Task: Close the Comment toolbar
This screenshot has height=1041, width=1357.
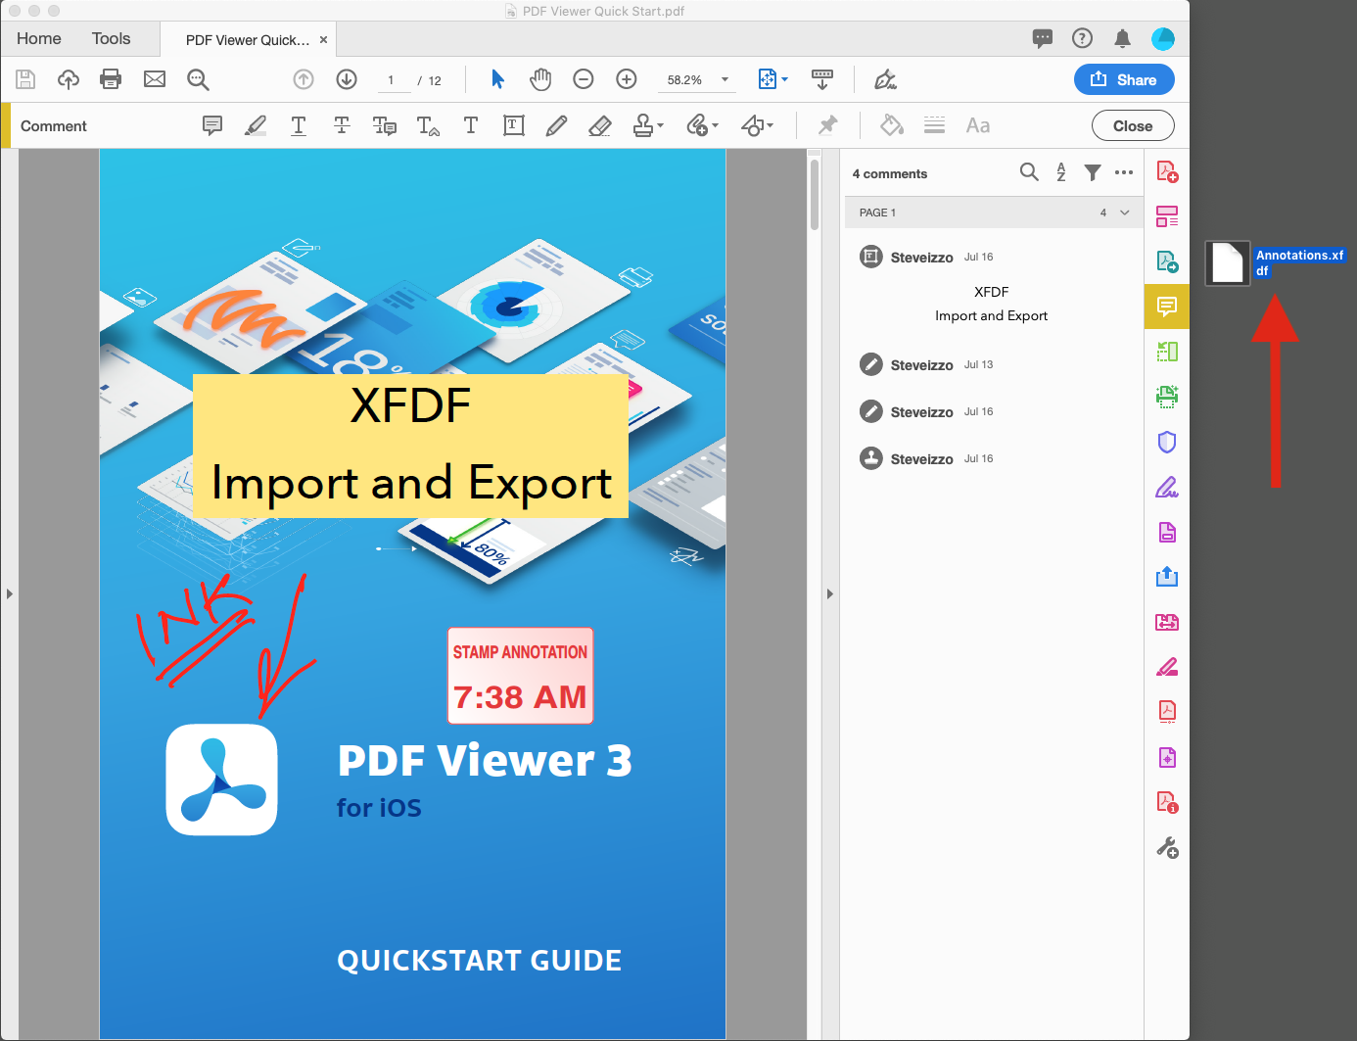Action: tap(1133, 125)
